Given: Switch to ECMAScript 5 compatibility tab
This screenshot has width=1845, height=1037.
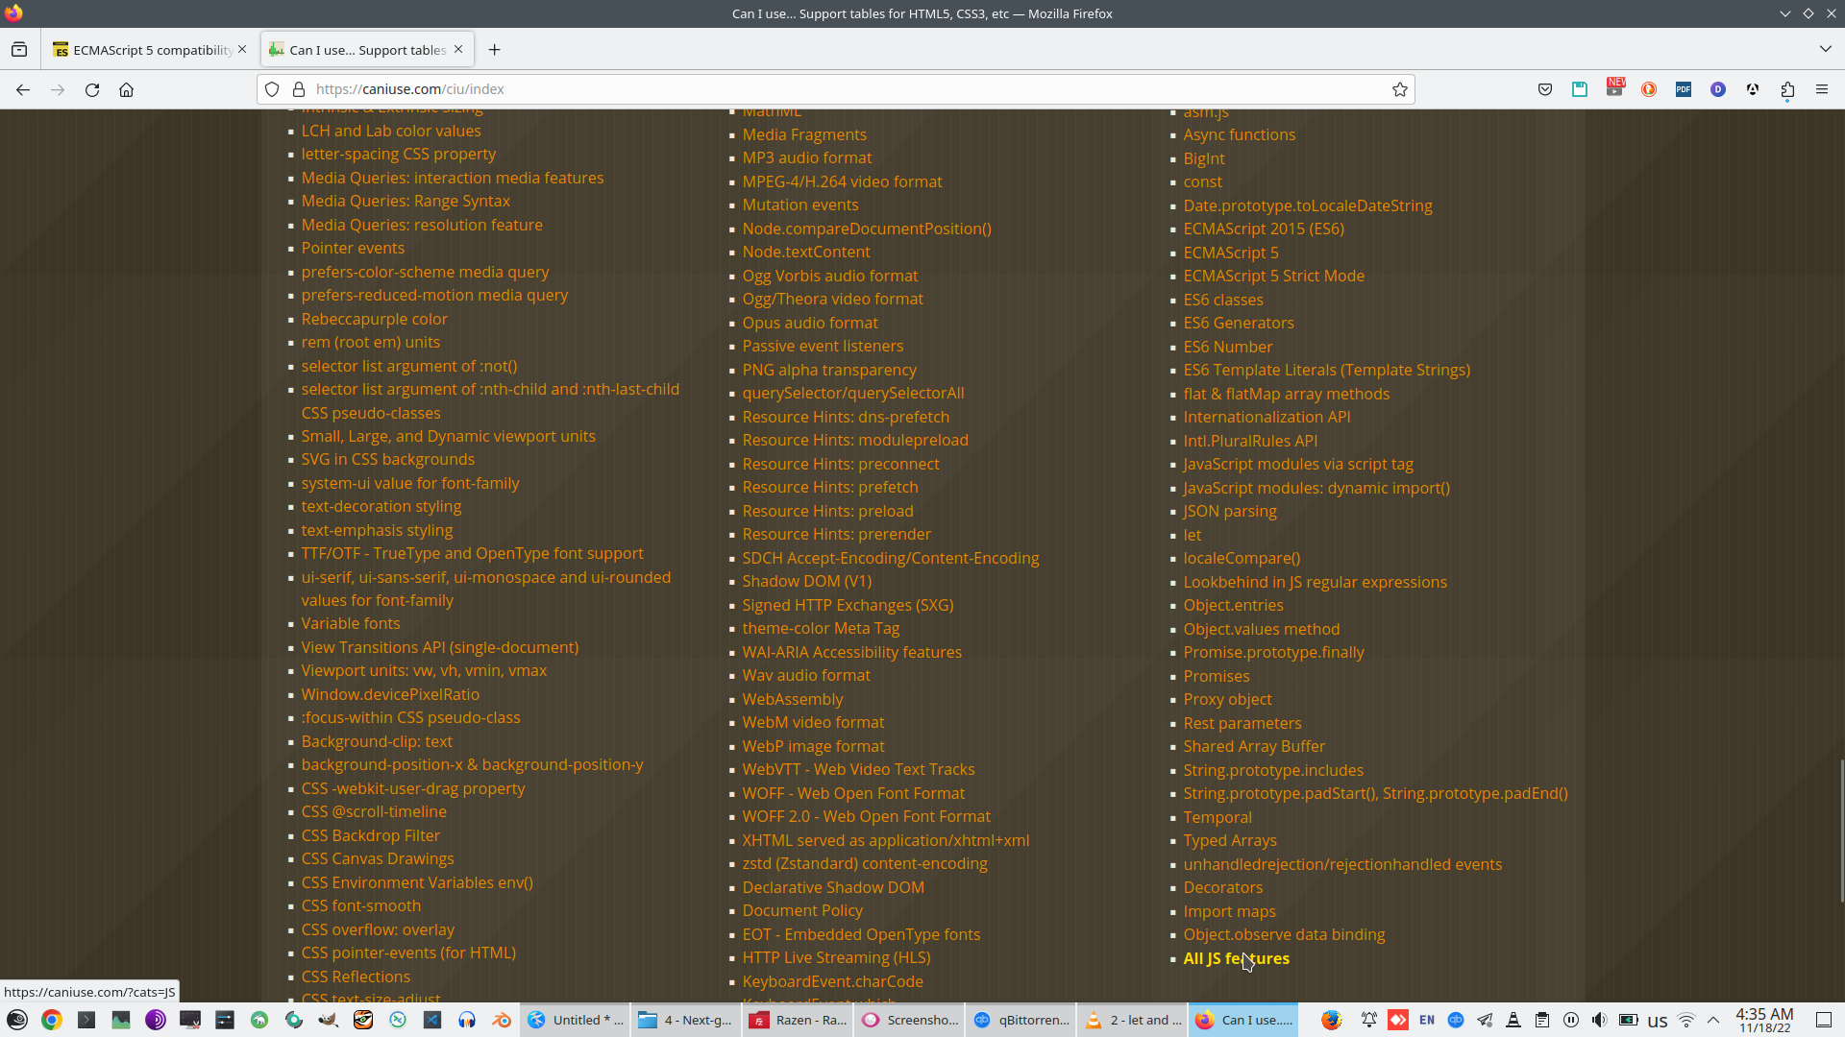Looking at the screenshot, I should pos(152,50).
